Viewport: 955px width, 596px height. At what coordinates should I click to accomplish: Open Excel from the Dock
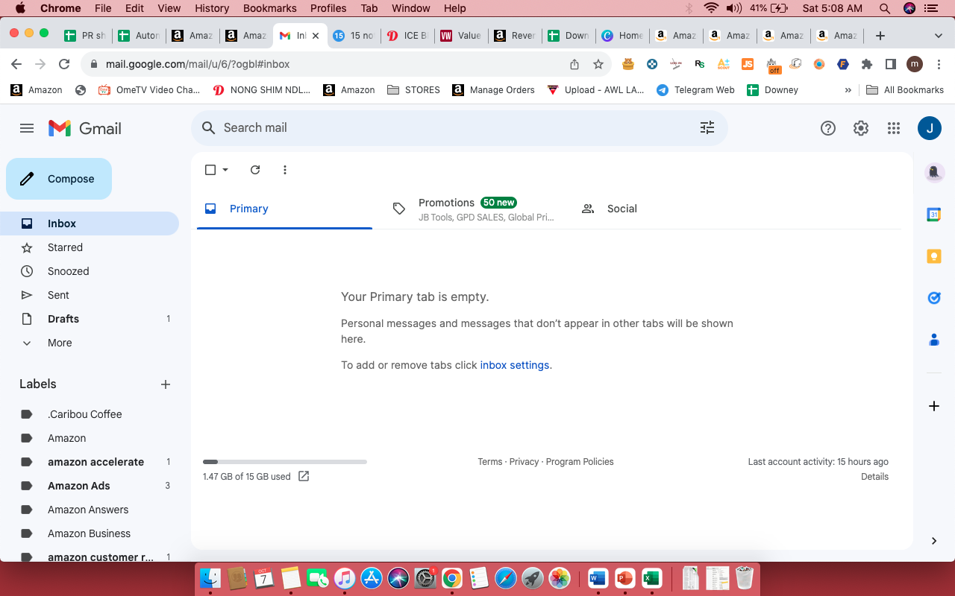click(651, 577)
